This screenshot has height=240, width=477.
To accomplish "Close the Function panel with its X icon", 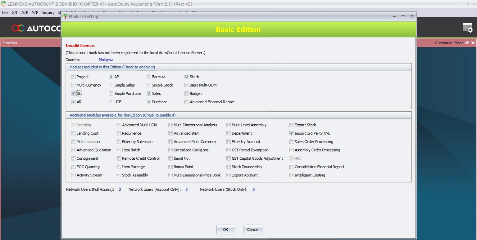I will coord(473,43).
